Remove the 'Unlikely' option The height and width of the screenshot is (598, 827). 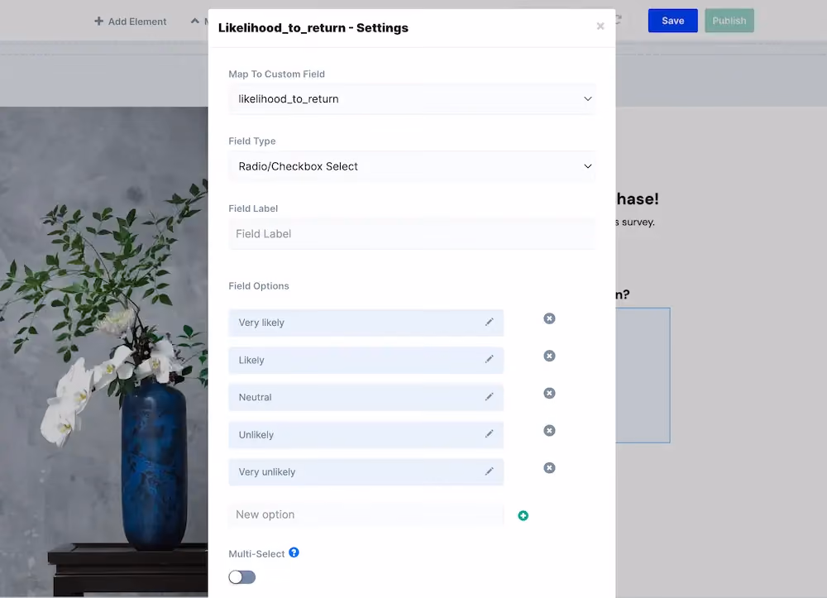[550, 431]
